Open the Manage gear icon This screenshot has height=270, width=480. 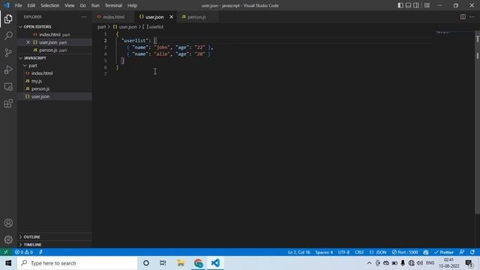pos(8,240)
